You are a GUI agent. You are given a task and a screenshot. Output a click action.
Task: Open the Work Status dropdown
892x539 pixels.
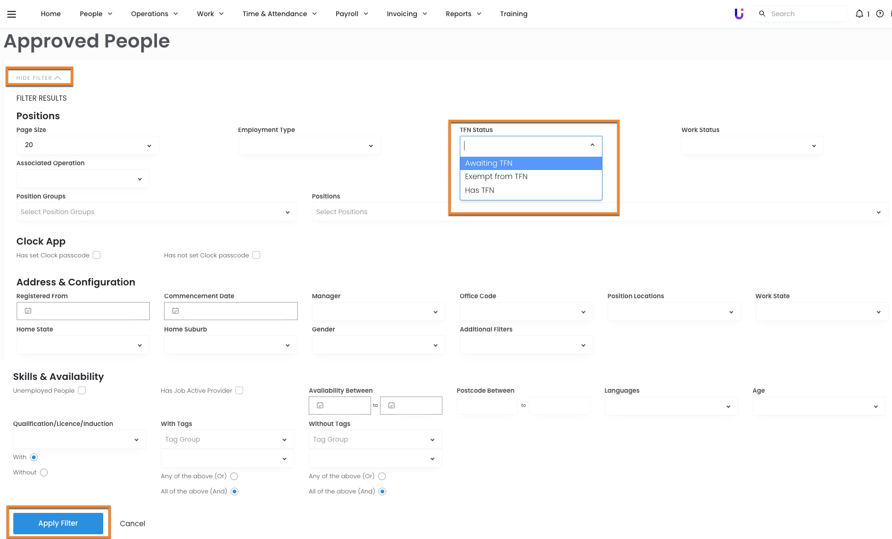tap(752, 145)
